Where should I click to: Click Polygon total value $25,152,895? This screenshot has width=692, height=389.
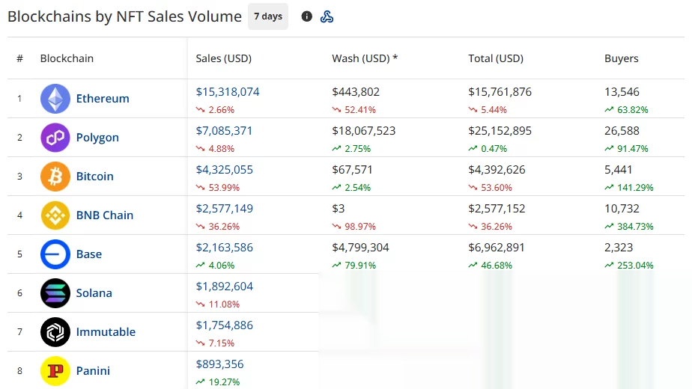point(500,131)
